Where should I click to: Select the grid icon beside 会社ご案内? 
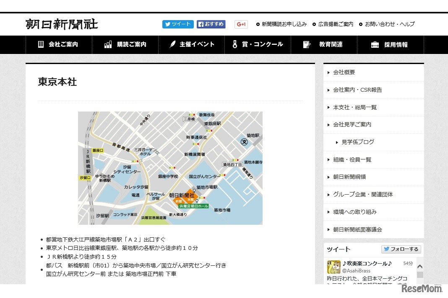[41, 44]
